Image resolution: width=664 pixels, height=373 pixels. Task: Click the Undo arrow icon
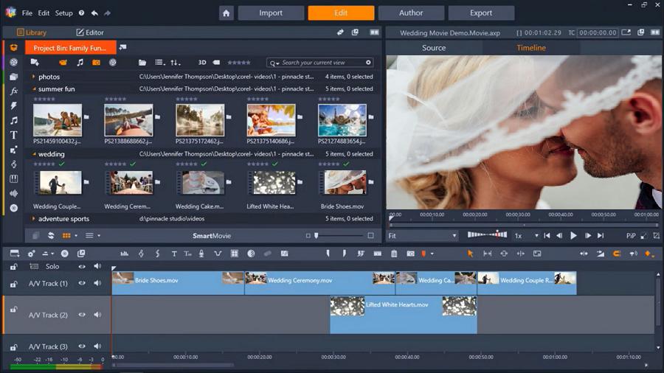[94, 13]
